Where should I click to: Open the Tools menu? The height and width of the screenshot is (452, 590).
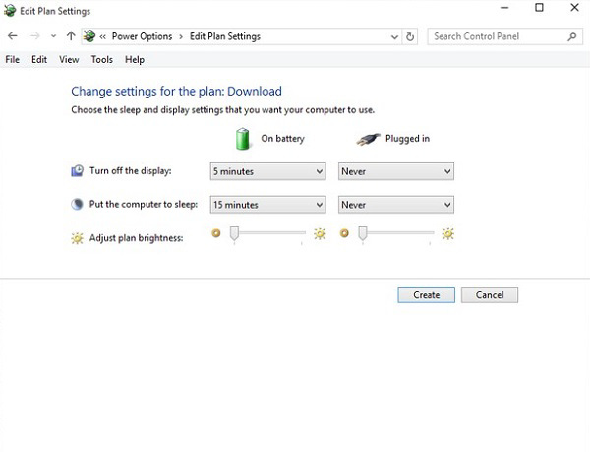click(101, 59)
